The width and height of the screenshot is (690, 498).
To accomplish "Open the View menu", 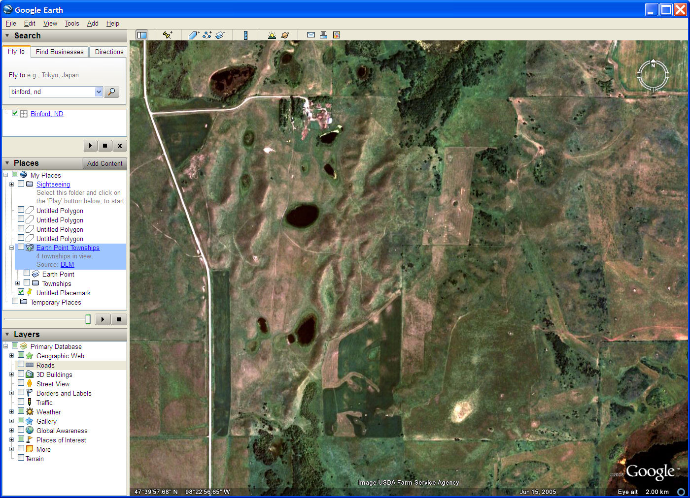I will 50,23.
